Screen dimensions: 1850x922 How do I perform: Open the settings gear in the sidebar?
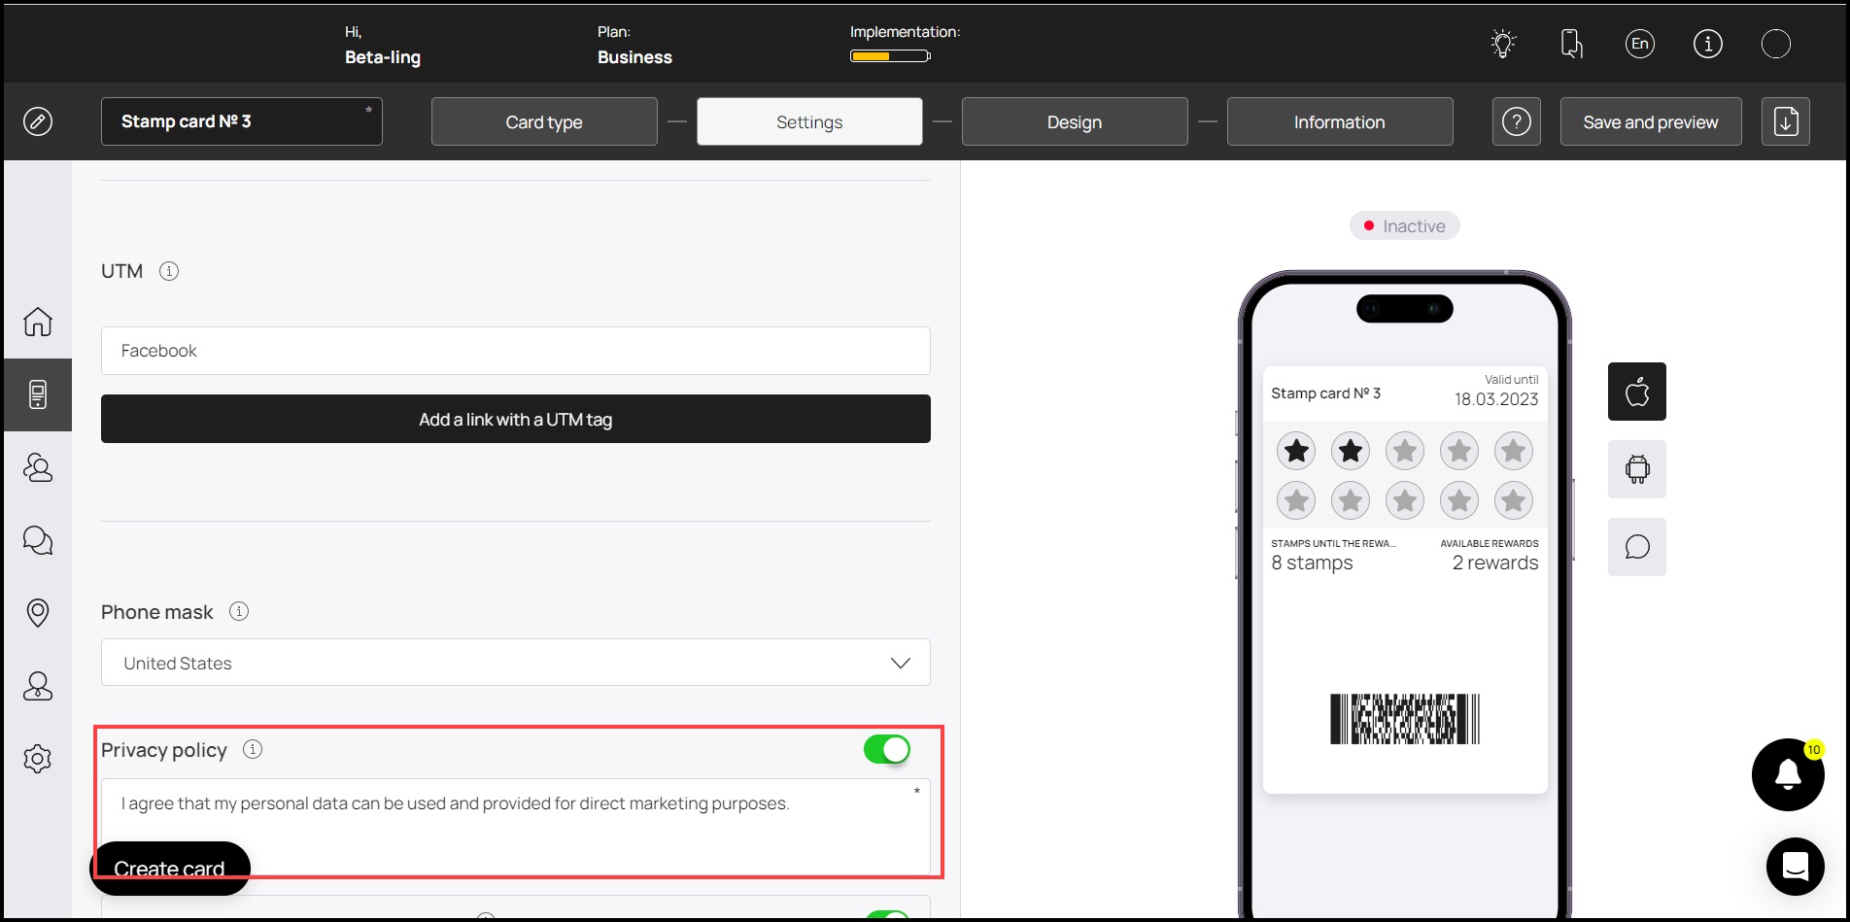pos(38,759)
